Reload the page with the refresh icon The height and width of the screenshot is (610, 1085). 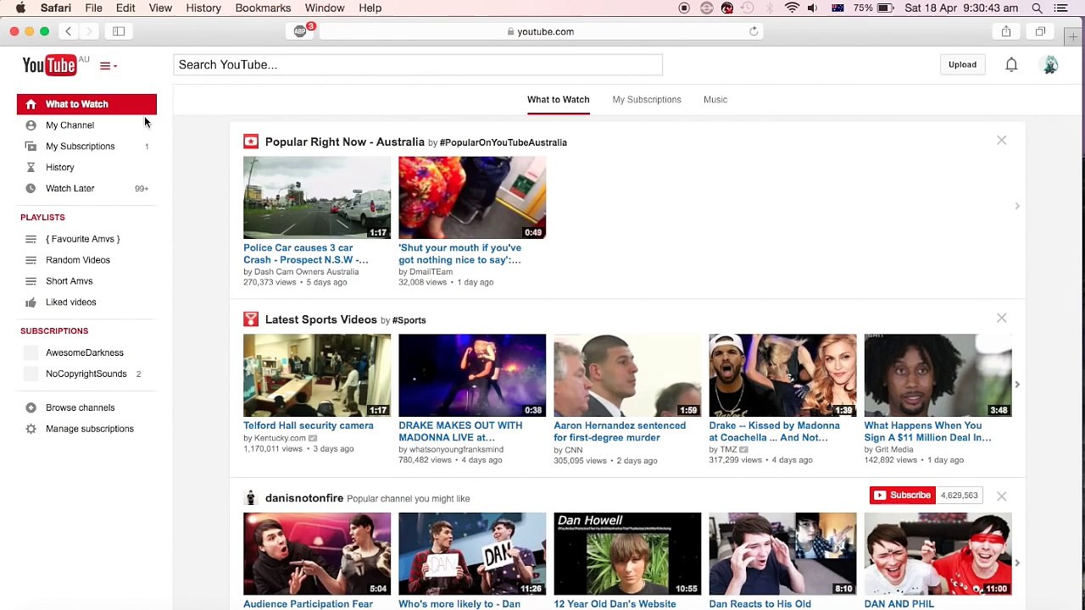pyautogui.click(x=754, y=31)
